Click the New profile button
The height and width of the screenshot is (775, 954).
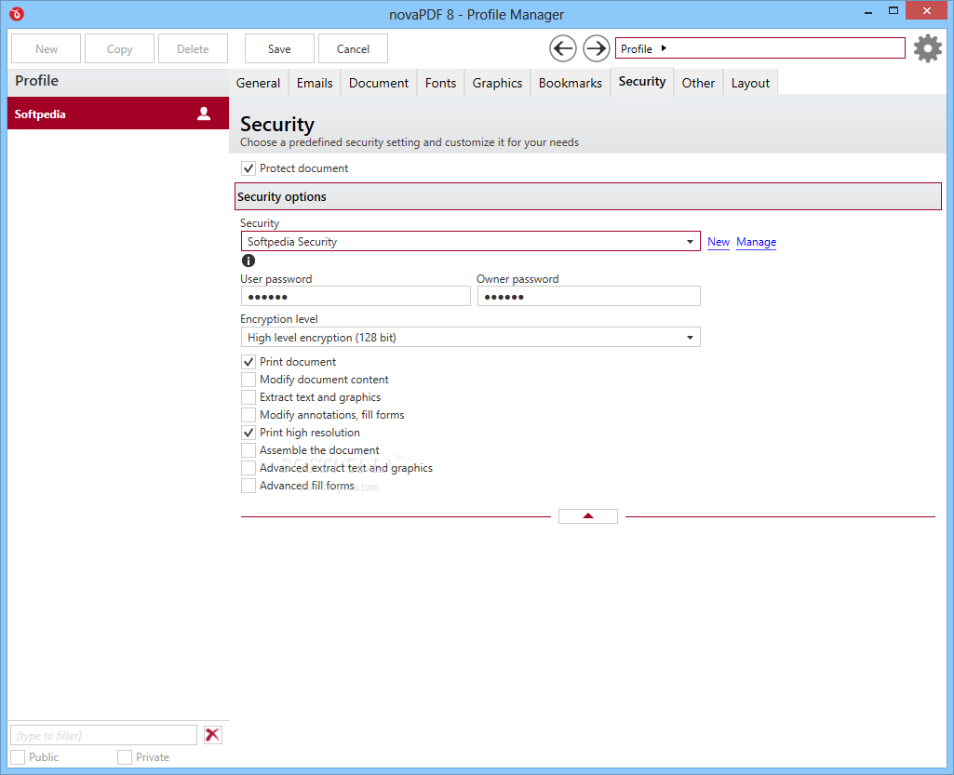point(47,48)
